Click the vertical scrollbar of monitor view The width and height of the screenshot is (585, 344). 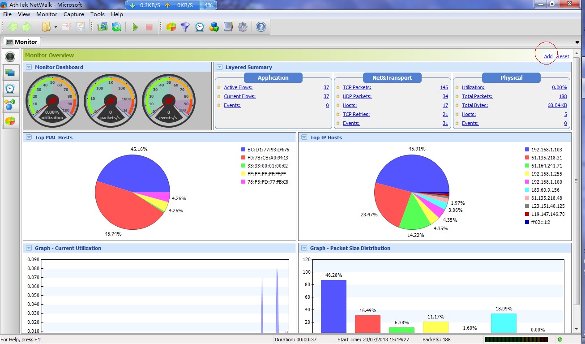click(x=577, y=190)
